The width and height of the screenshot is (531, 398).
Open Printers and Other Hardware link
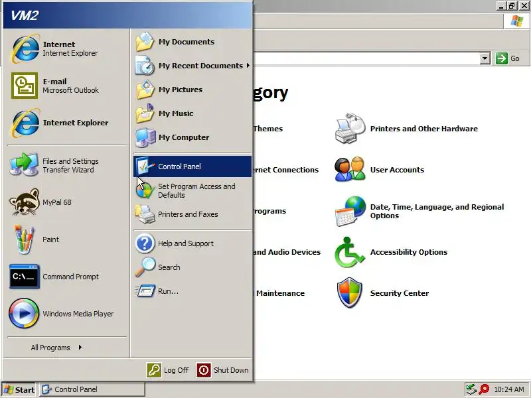pos(424,129)
